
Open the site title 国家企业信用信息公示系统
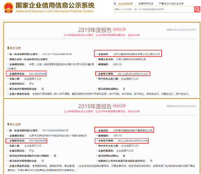click(55, 5)
